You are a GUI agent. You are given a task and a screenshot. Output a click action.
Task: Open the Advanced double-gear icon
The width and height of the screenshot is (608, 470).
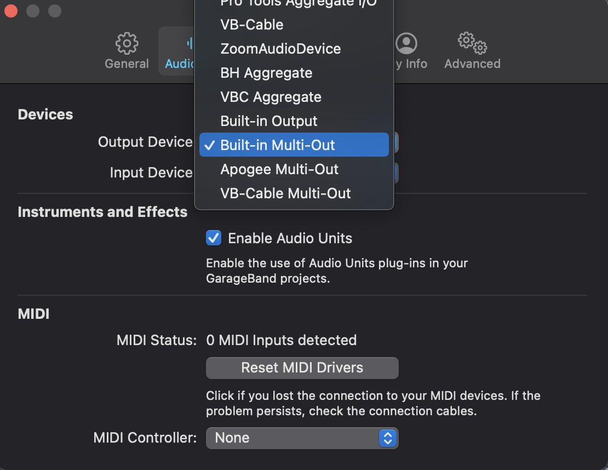click(472, 43)
